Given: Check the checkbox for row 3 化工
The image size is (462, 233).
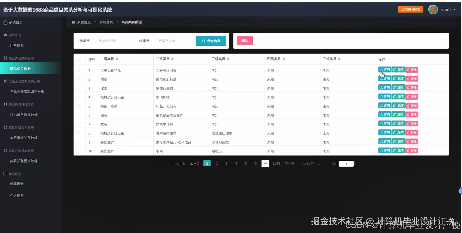Looking at the screenshot, I should pos(78,88).
